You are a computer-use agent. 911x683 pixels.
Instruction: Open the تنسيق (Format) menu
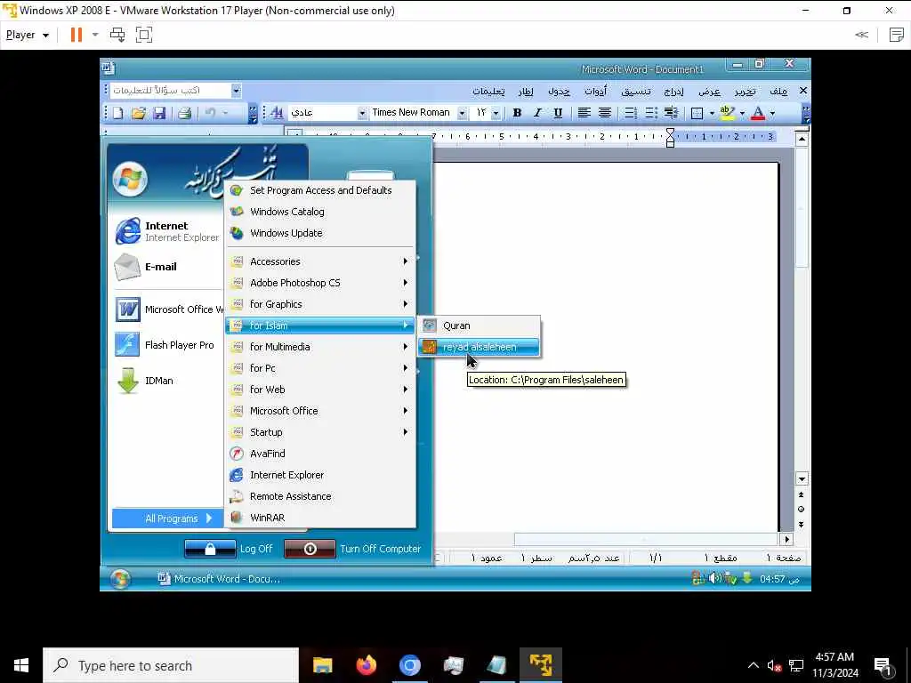635,92
